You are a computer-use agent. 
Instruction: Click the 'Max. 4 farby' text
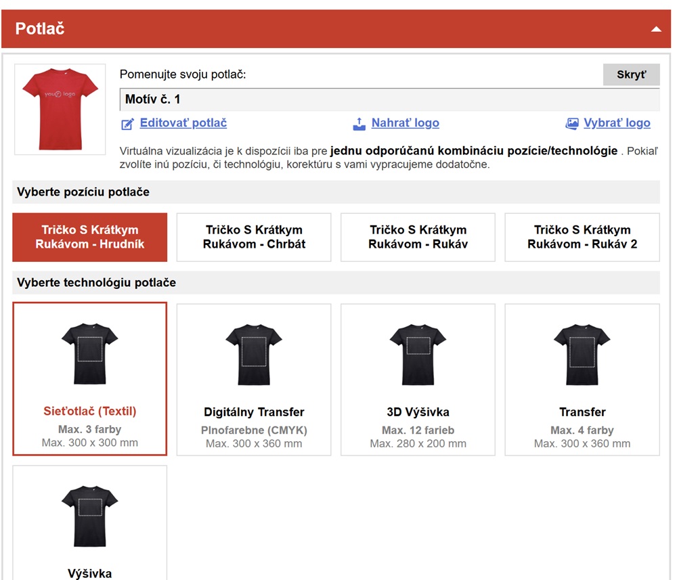582,430
